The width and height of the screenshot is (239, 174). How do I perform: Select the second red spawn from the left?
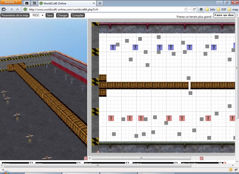[x=130, y=118]
